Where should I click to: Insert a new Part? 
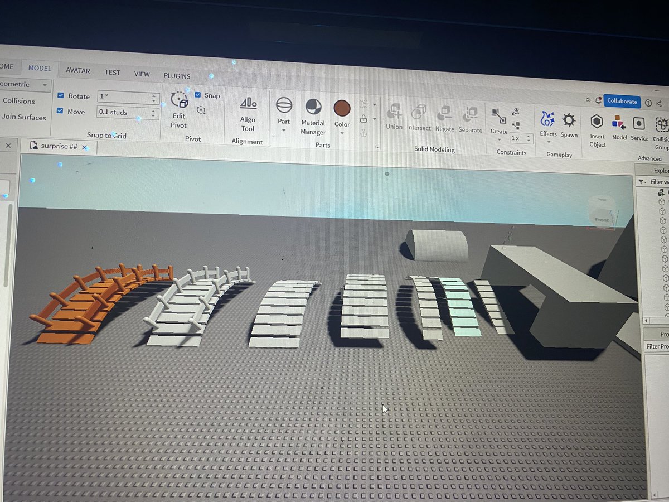point(284,110)
